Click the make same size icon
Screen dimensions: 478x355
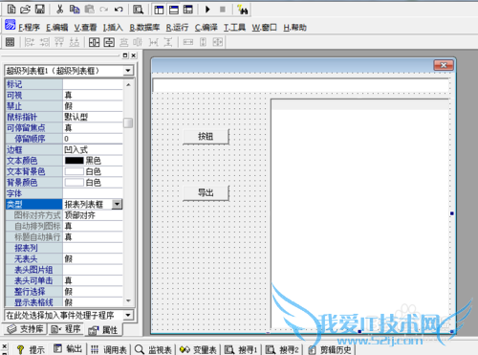(x=218, y=42)
